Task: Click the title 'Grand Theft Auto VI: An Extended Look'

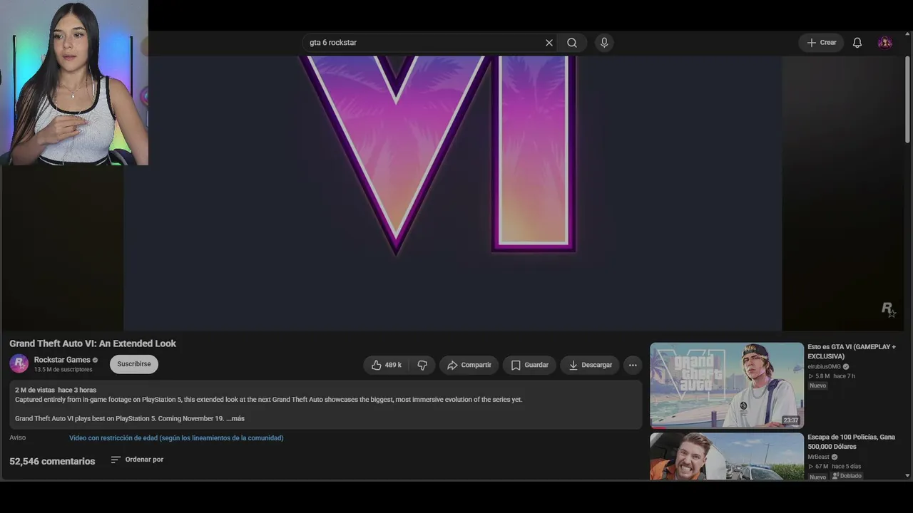Action: [93, 343]
